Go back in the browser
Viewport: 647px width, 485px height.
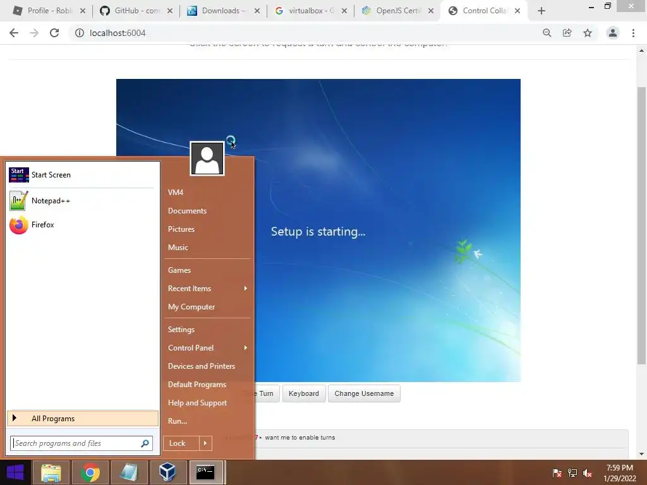coord(14,33)
